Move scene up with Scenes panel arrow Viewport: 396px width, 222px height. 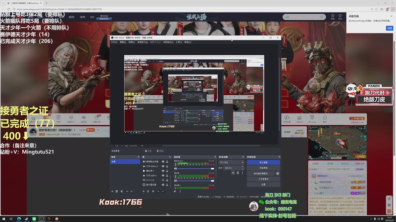coord(127,191)
